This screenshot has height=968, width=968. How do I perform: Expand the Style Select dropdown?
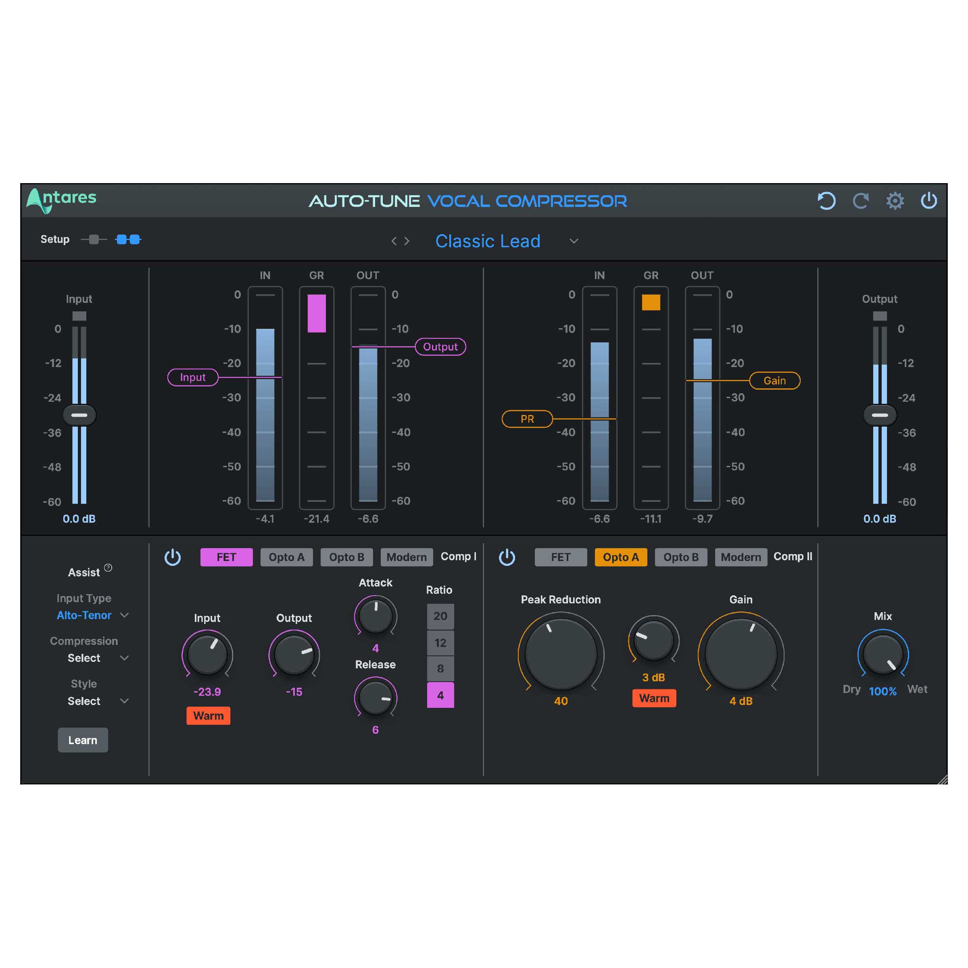point(125,701)
